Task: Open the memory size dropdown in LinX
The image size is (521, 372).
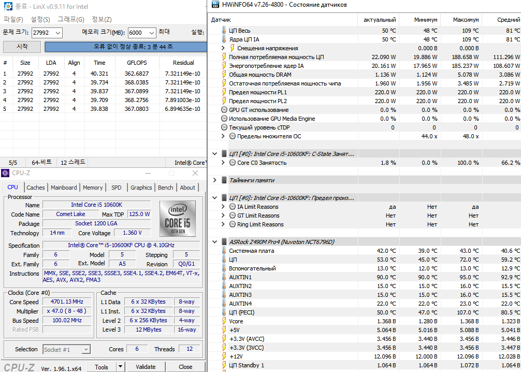Action: [152, 33]
